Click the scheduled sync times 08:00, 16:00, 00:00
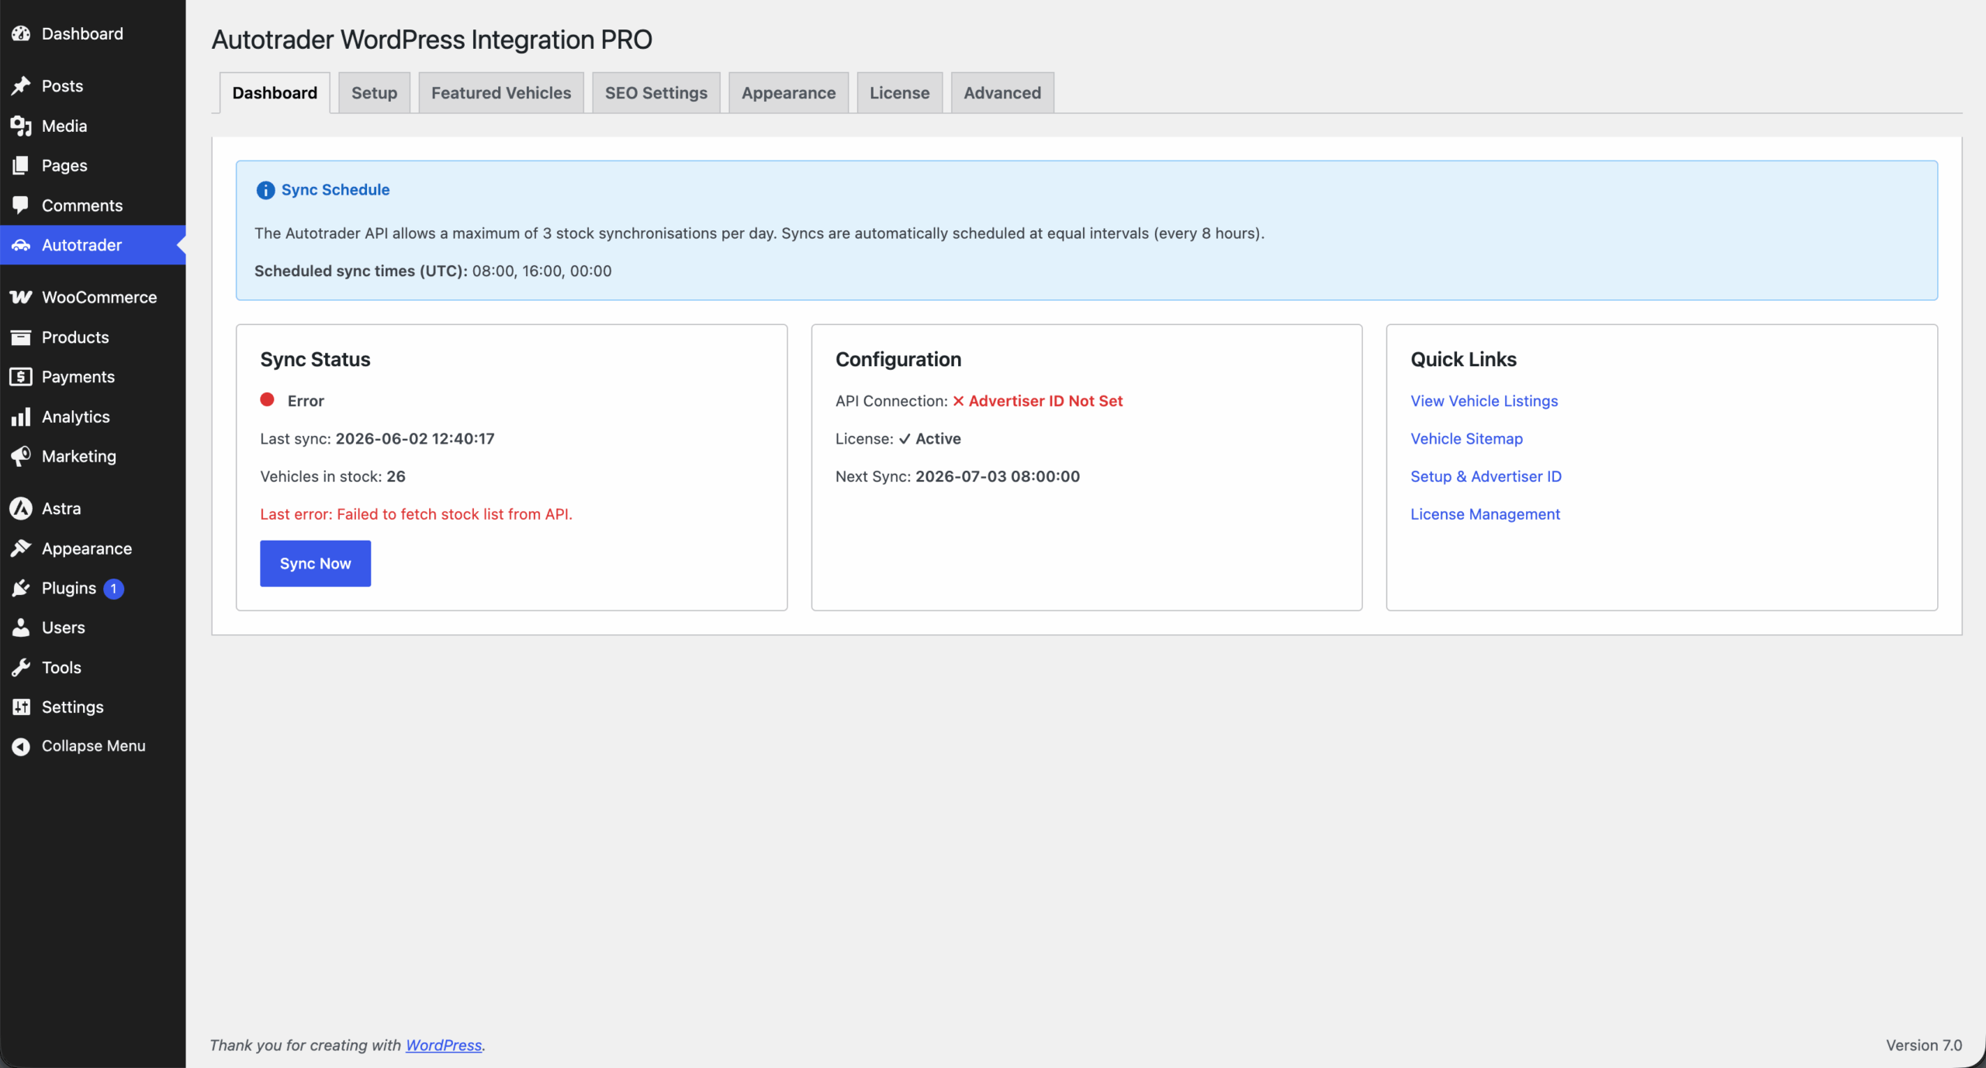The height and width of the screenshot is (1068, 1986). (x=541, y=271)
